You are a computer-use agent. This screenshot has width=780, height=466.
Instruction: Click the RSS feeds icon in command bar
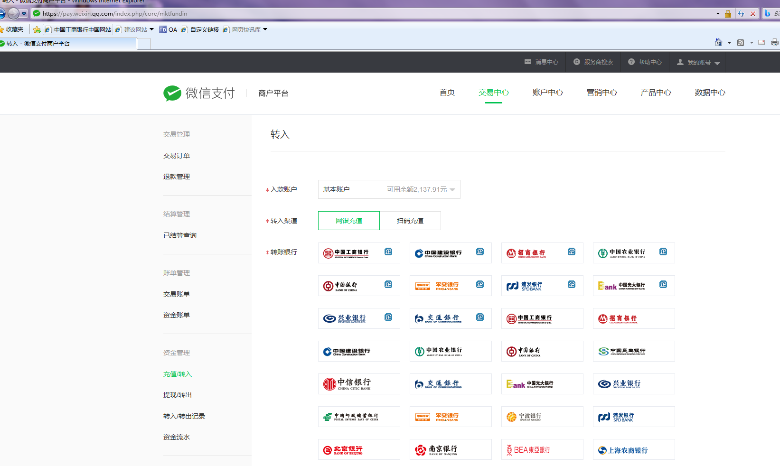coord(741,42)
